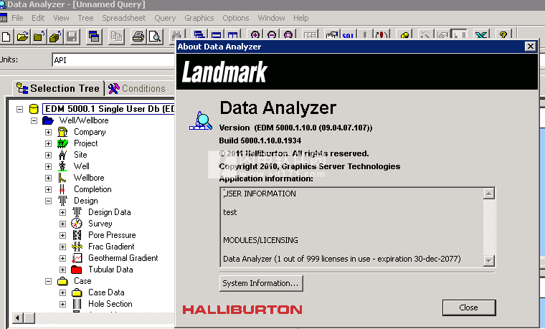The image size is (545, 329).
Task: Select the Hole Section tree item label
Action: 110,304
